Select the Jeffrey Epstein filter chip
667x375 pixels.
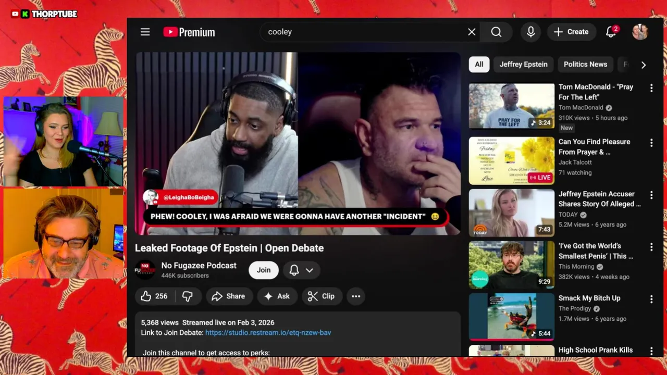[523, 64]
